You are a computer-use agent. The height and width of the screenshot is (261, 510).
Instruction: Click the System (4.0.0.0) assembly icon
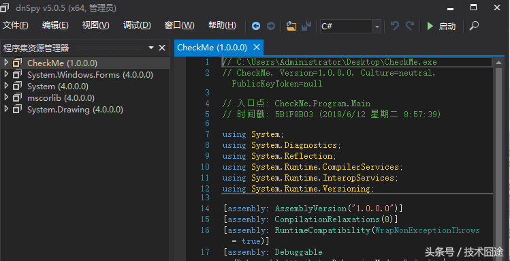coord(17,86)
